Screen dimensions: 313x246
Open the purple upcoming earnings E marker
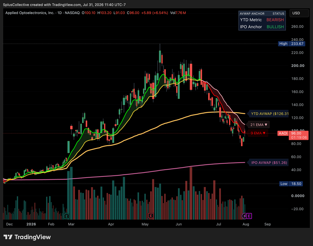249,216
